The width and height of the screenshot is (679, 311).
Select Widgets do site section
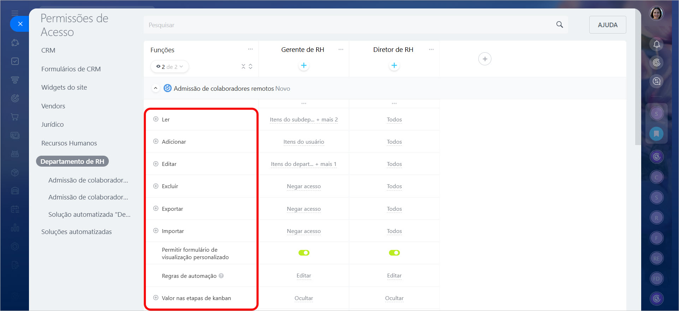pos(64,87)
